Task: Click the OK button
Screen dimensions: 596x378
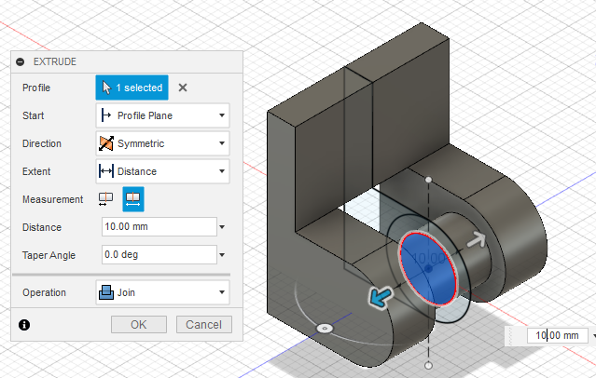Action: (139, 325)
